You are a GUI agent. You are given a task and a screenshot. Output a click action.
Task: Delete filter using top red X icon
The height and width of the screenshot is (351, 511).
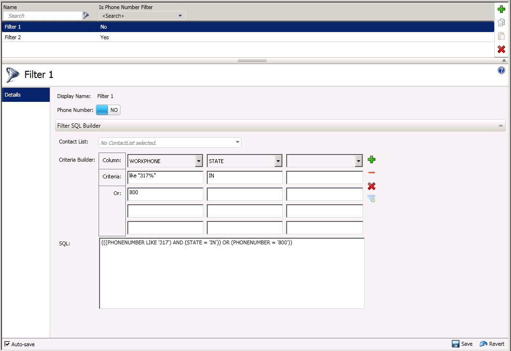(x=501, y=49)
